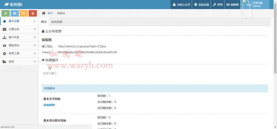Viewport: 277px width, 129px height.
Task: Open the 常用 menu
Action: coord(218,5)
